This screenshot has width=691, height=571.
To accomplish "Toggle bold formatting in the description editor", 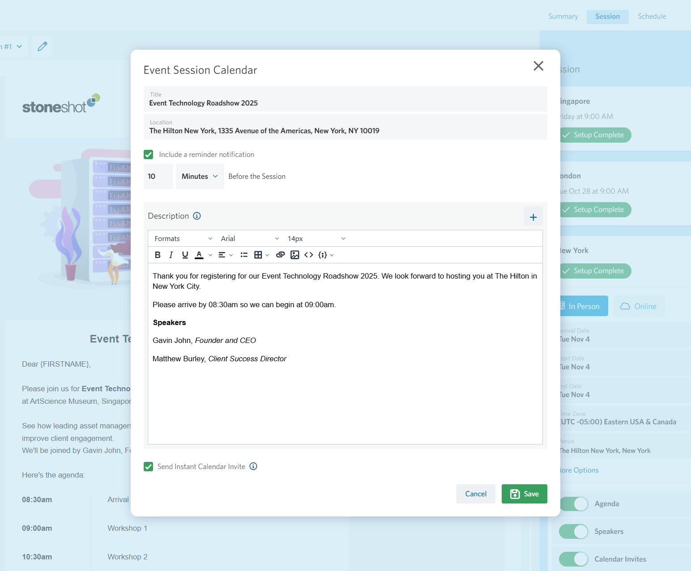I will [158, 254].
